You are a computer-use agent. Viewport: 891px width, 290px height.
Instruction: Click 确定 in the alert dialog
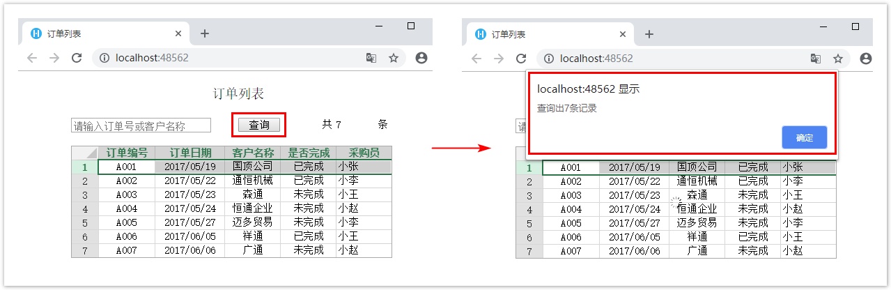tap(804, 137)
